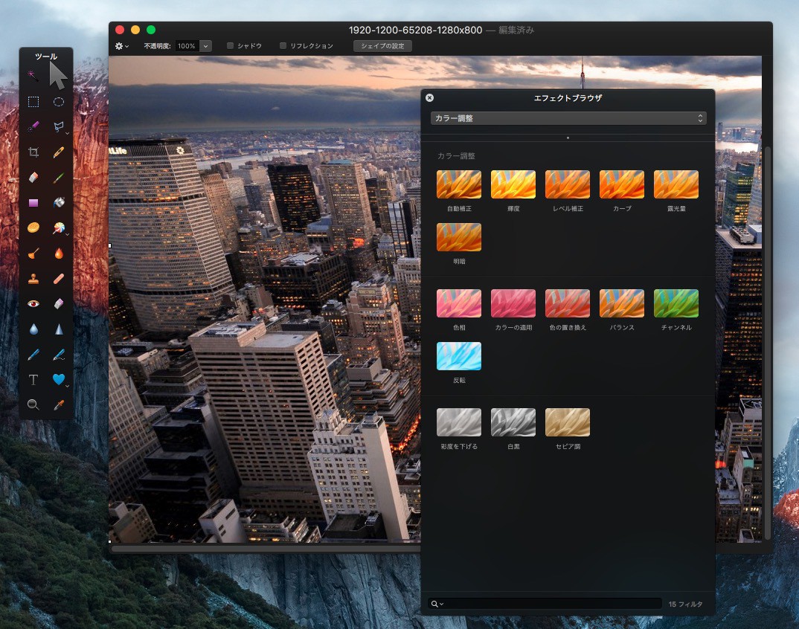The width and height of the screenshot is (799, 629).
Task: Select the 色の置き換え effect
Action: (x=568, y=303)
